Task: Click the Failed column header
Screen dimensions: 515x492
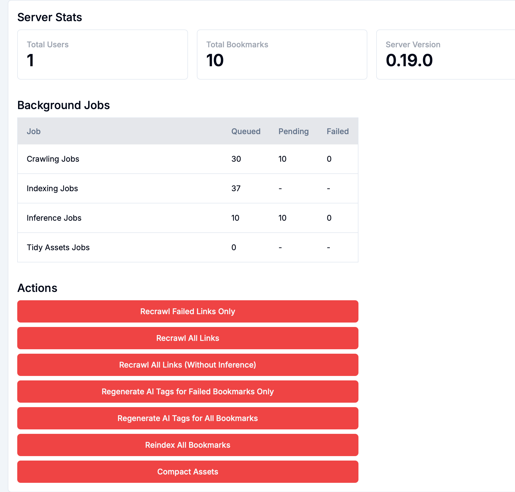Action: (x=338, y=131)
